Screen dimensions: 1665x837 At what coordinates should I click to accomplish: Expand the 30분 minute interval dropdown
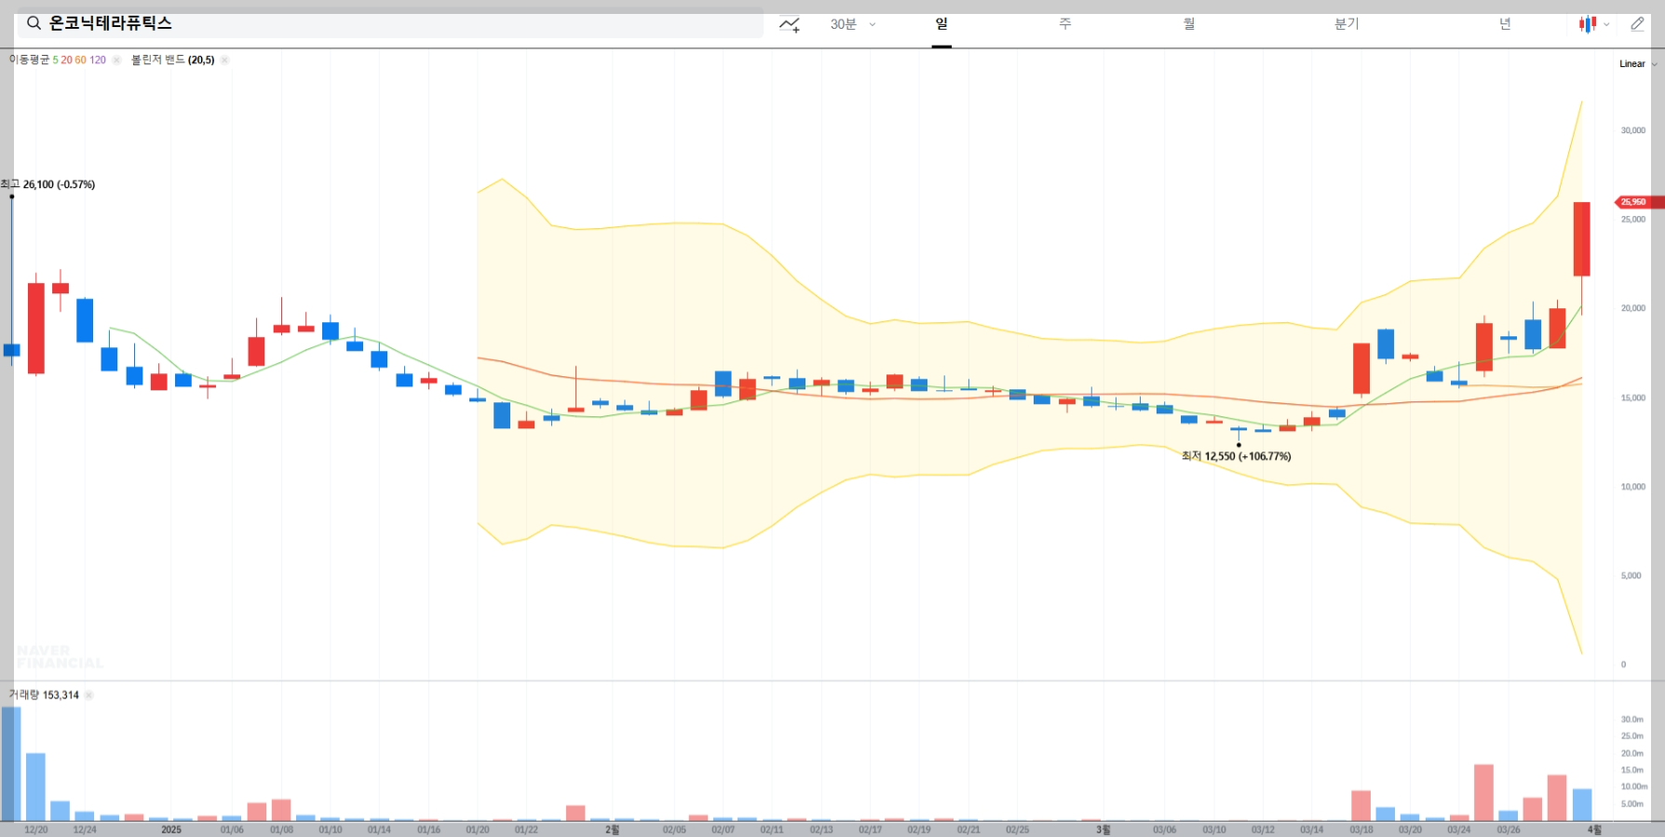pos(853,24)
